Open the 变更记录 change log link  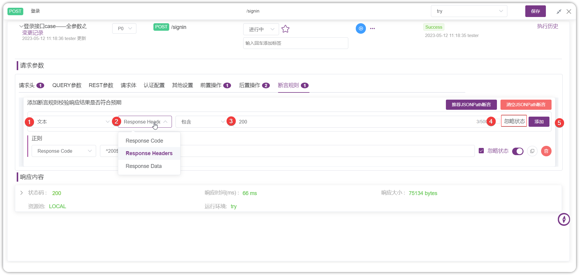pyautogui.click(x=33, y=33)
